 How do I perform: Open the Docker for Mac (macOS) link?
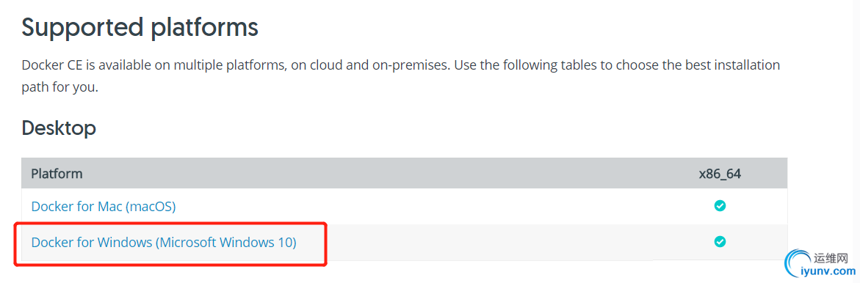point(103,207)
